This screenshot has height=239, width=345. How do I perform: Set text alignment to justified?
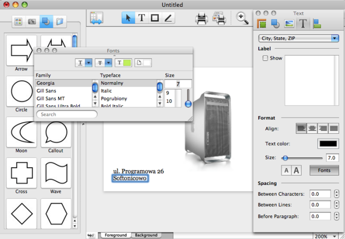coord(334,128)
